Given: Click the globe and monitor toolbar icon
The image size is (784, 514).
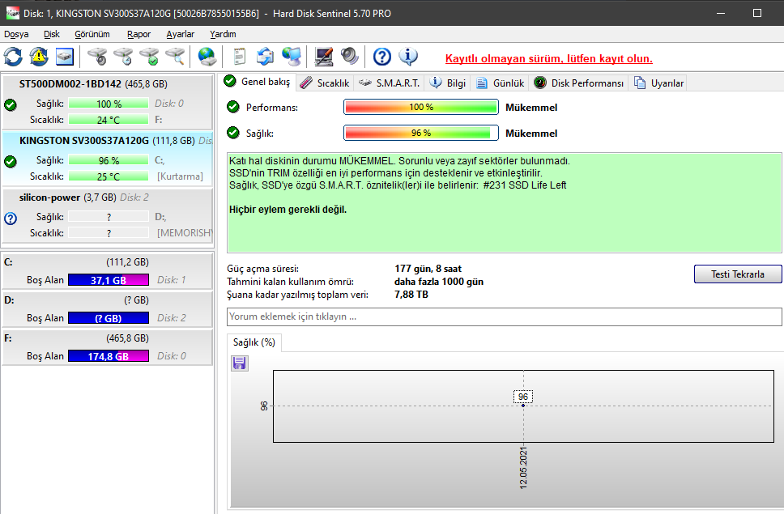Looking at the screenshot, I should click(x=292, y=57).
